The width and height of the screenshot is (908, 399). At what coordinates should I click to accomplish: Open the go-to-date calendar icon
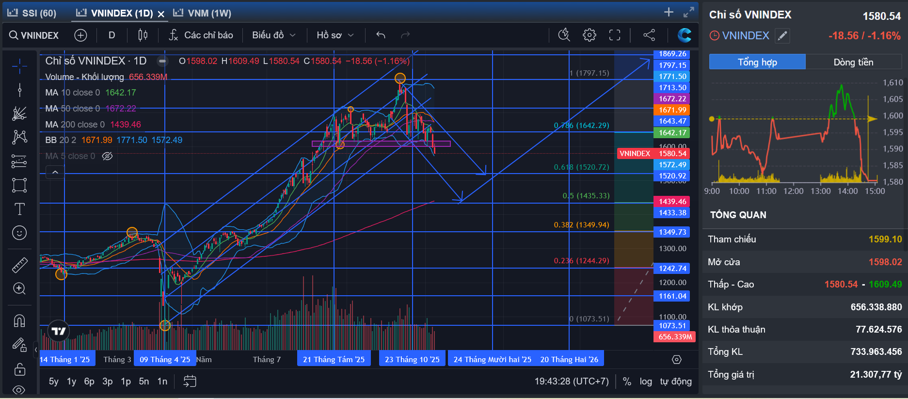(190, 382)
